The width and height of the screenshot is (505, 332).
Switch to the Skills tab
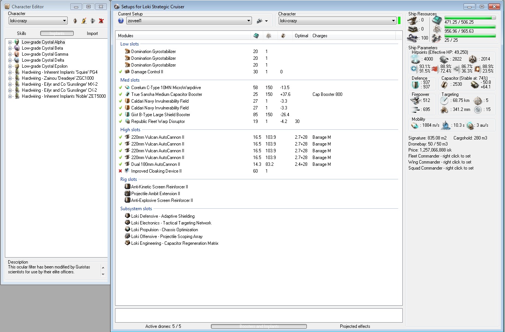(x=21, y=33)
